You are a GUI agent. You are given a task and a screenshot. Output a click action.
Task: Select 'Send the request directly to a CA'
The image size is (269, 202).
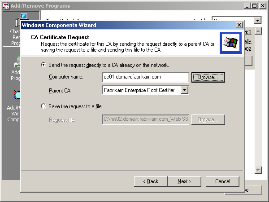(x=43, y=65)
